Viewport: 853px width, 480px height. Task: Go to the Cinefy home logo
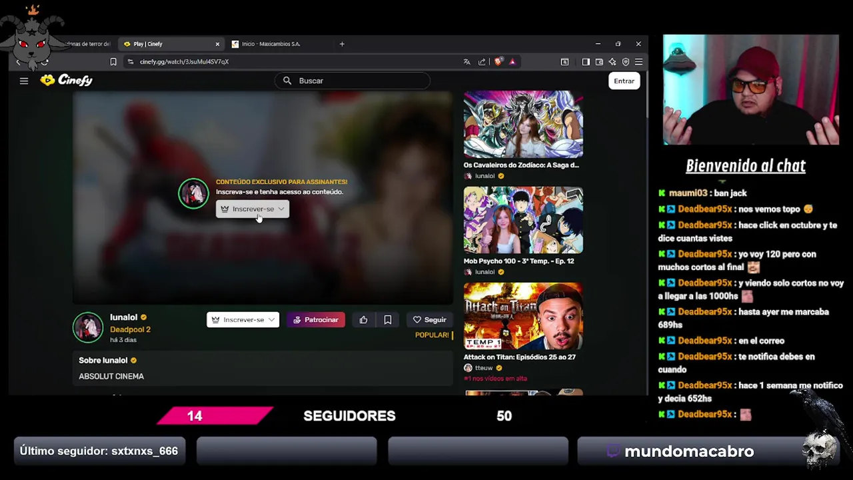pos(66,80)
